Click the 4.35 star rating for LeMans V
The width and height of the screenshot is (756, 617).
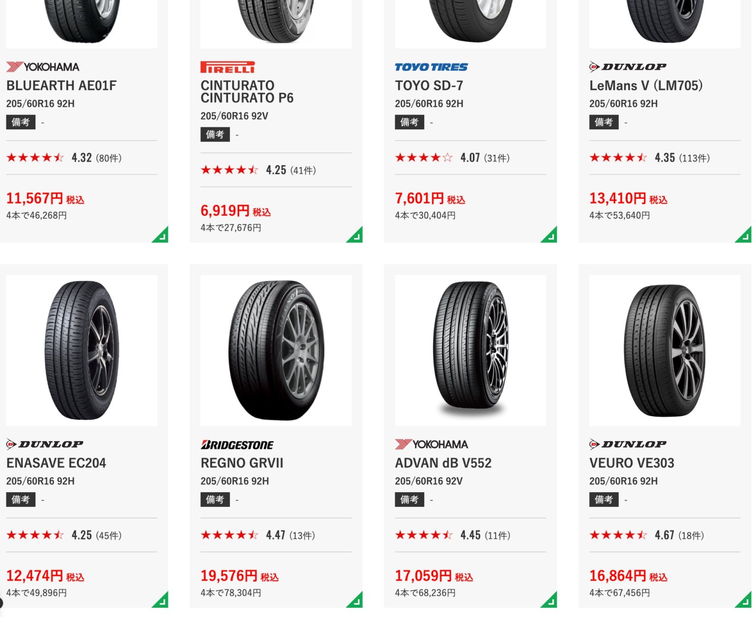click(664, 158)
